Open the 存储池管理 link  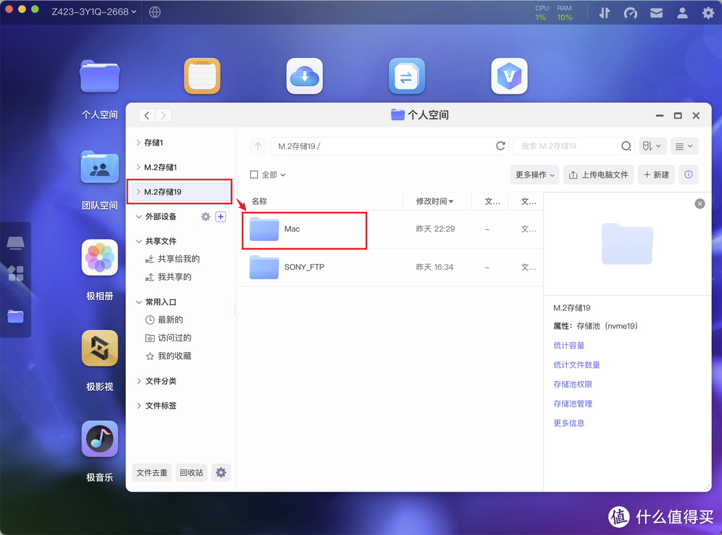[572, 403]
